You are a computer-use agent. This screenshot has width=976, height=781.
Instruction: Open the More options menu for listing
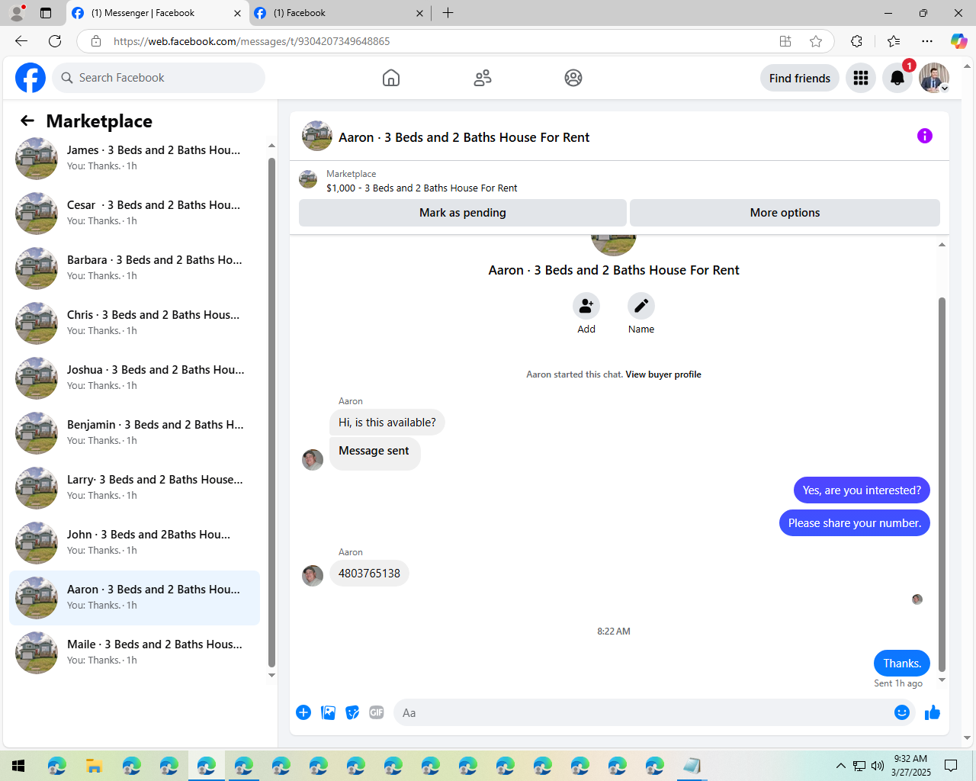(x=785, y=213)
